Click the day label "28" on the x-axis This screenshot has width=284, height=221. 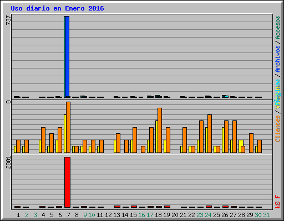coord(241,215)
